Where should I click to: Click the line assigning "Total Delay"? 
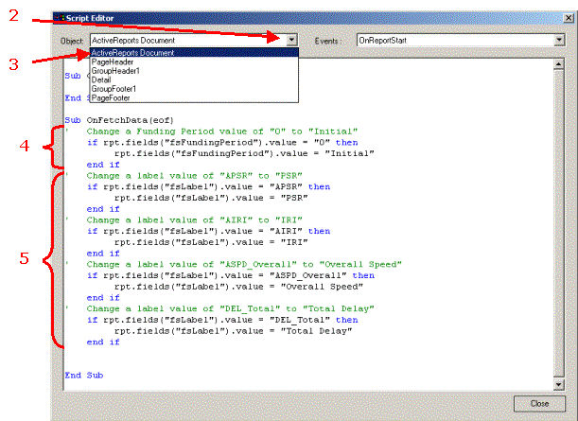[x=233, y=330]
